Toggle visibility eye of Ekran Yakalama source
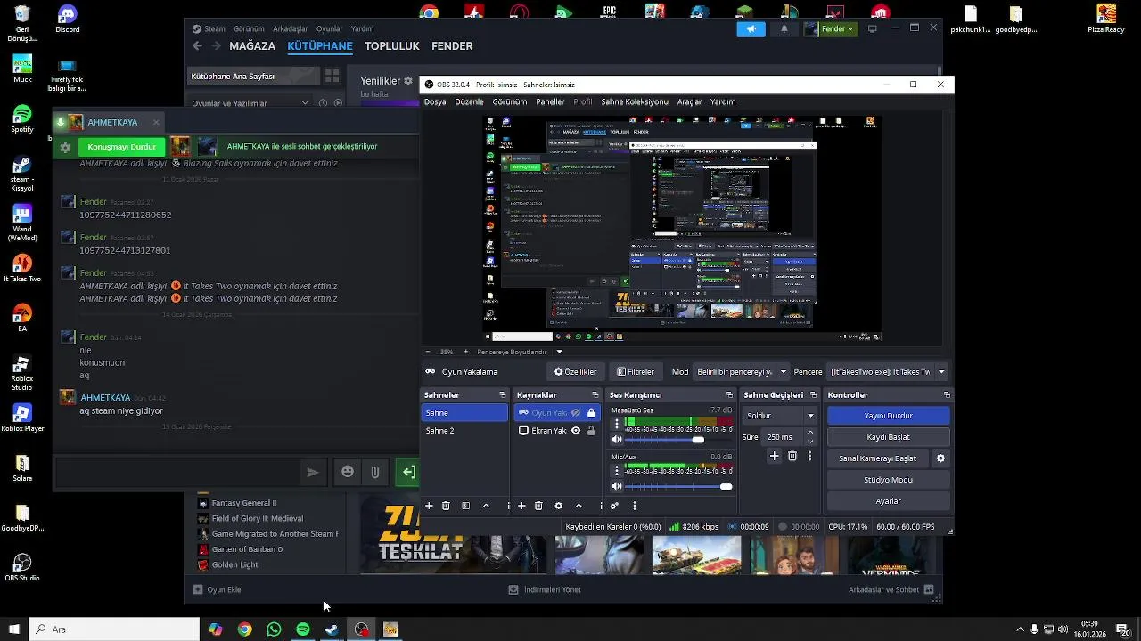Image resolution: width=1141 pixels, height=641 pixels. click(x=576, y=431)
